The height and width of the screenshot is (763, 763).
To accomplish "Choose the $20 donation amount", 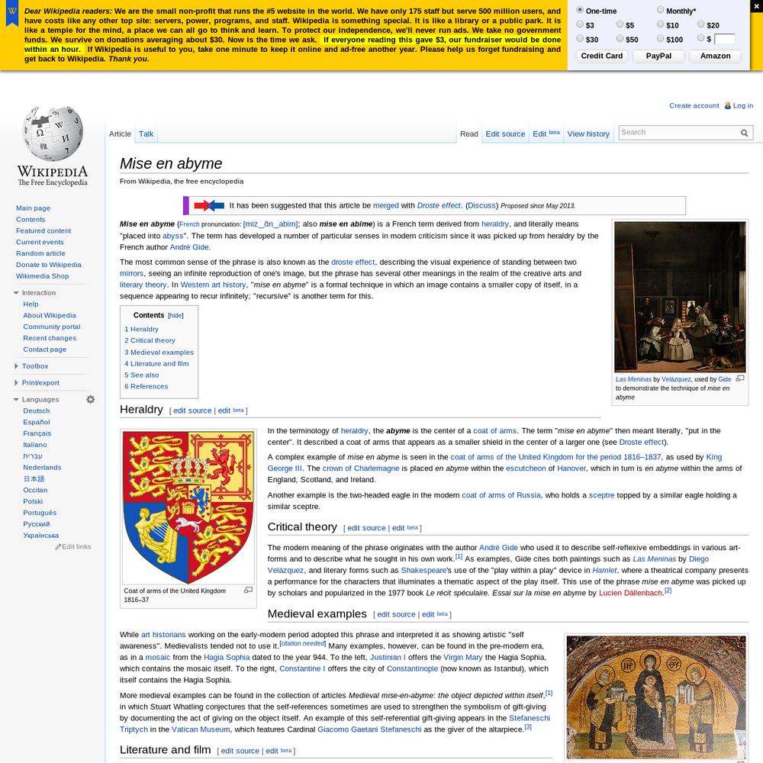I will click(x=700, y=24).
